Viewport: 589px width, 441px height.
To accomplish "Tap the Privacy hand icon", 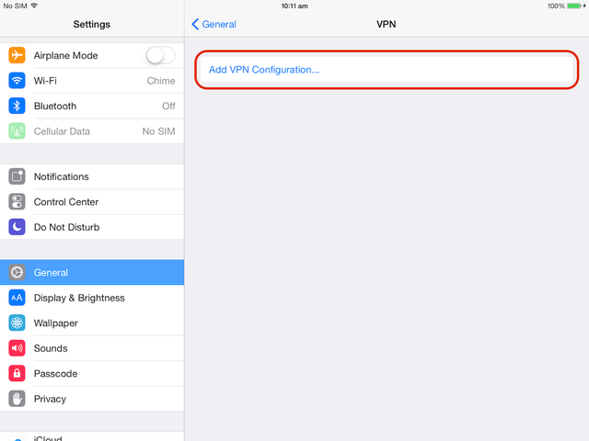I will point(17,399).
